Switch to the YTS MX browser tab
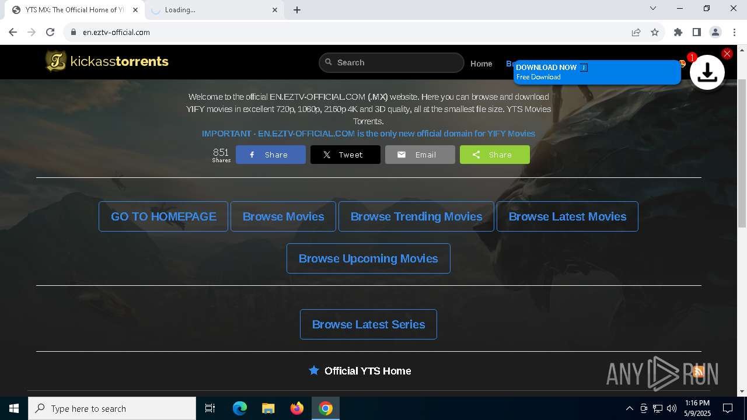Viewport: 747px width, 420px height. 75,10
